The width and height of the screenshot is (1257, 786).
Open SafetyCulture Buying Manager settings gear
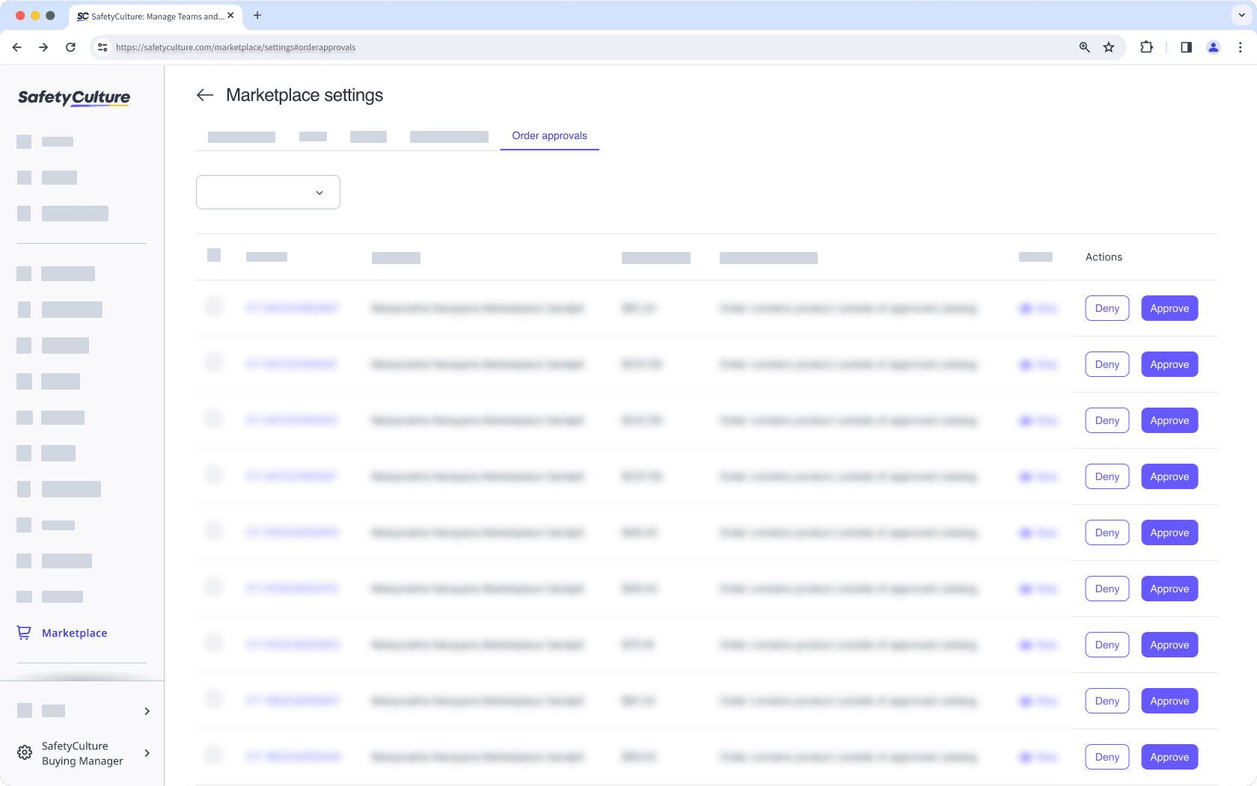point(25,752)
